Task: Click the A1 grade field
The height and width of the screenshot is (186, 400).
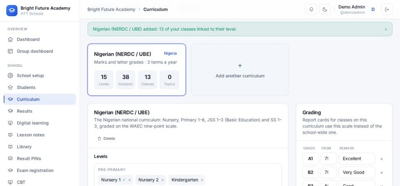Action: point(310,159)
